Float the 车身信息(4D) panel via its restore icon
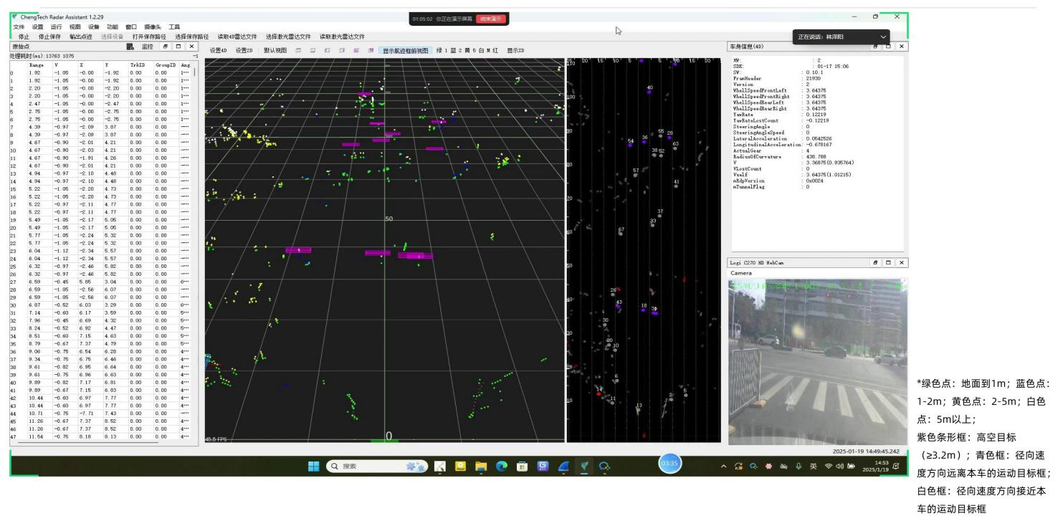Image resolution: width=1063 pixels, height=521 pixels. tap(875, 47)
